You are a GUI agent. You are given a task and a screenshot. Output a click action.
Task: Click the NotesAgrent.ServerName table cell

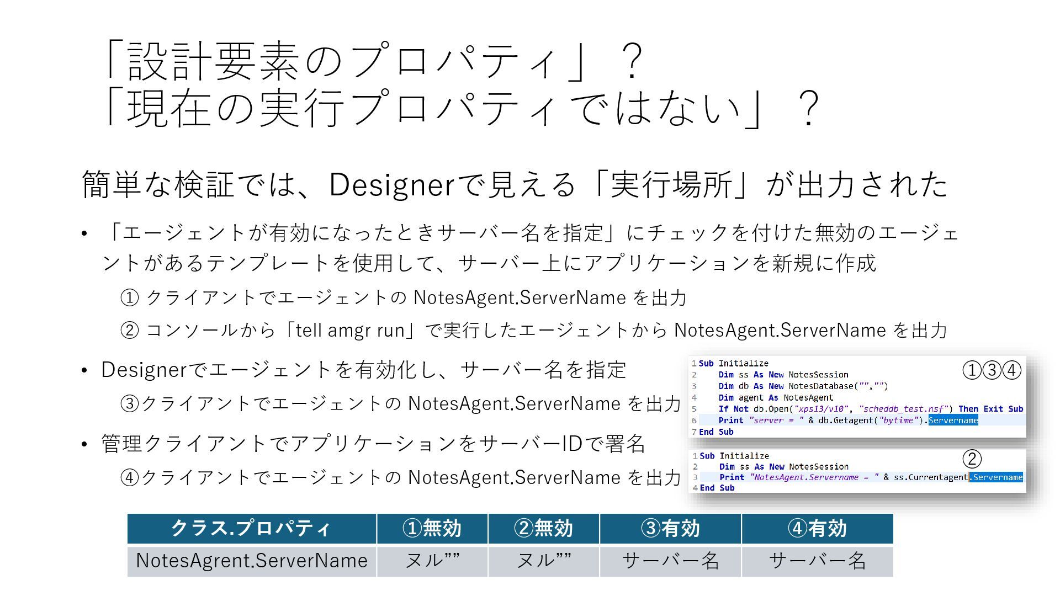(252, 561)
